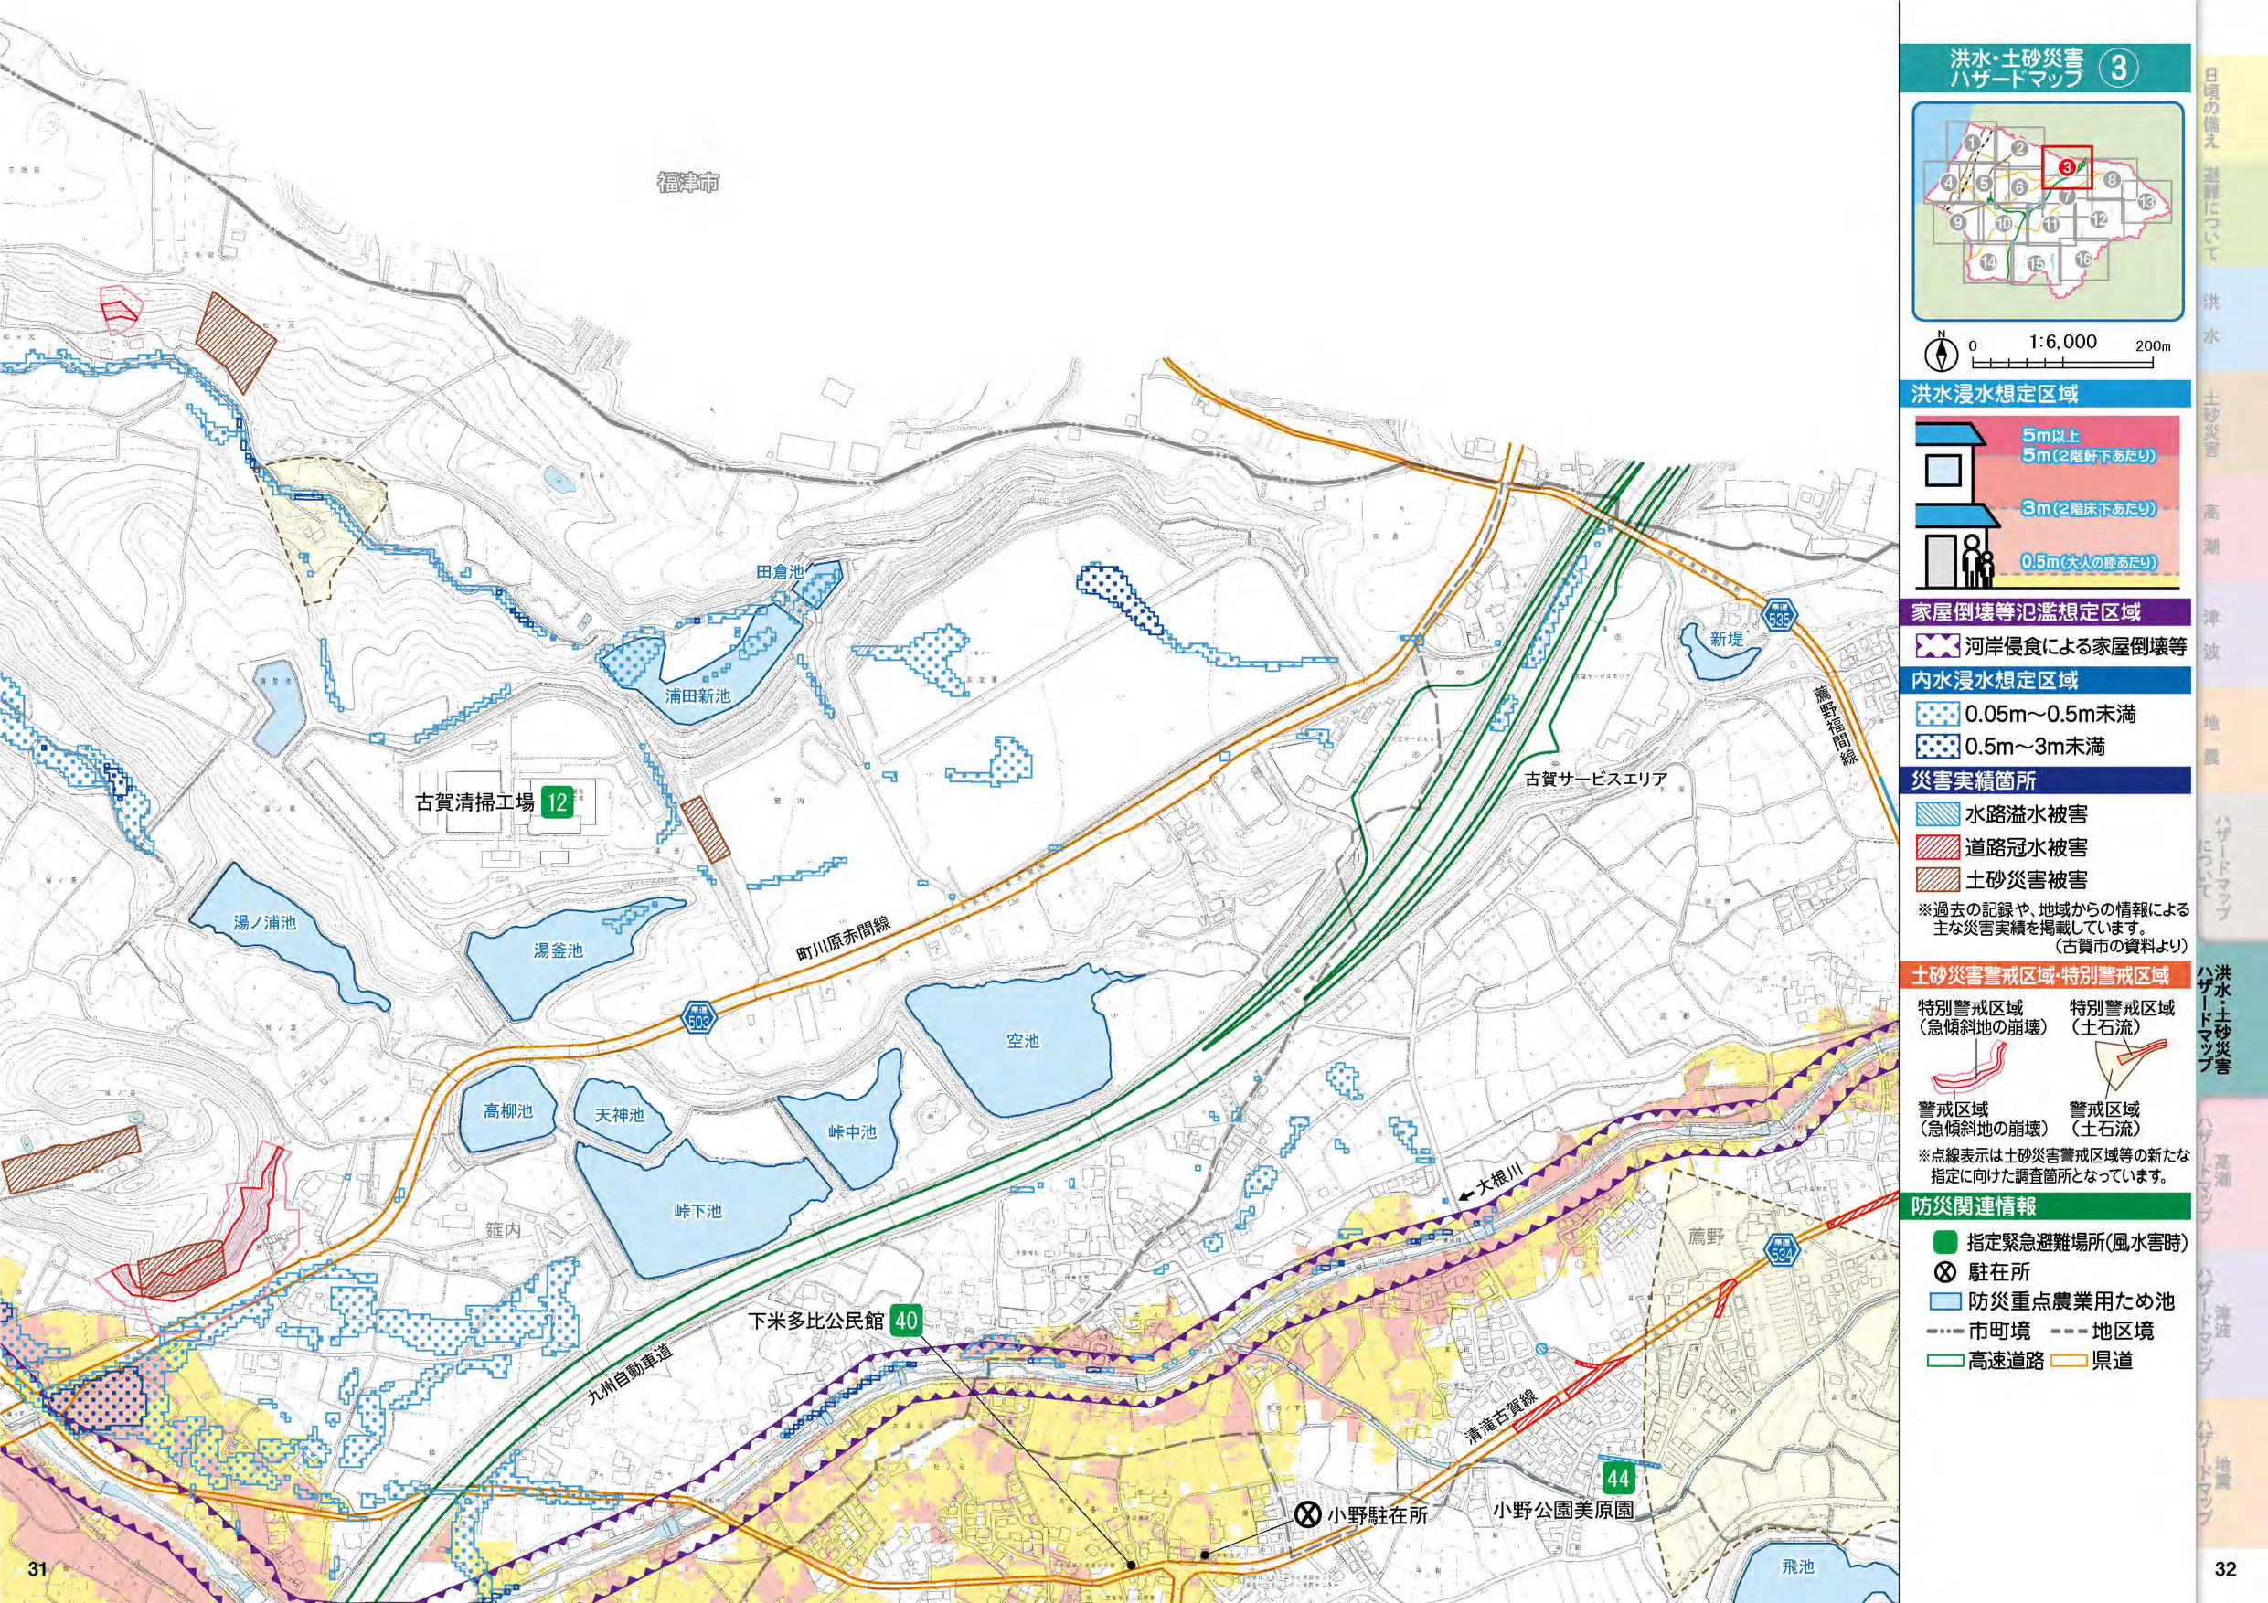Click the 浦田新池 pond label

(697, 695)
